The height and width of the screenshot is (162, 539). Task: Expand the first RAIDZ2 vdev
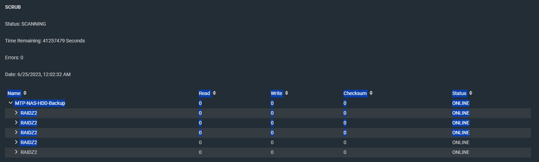pos(16,113)
